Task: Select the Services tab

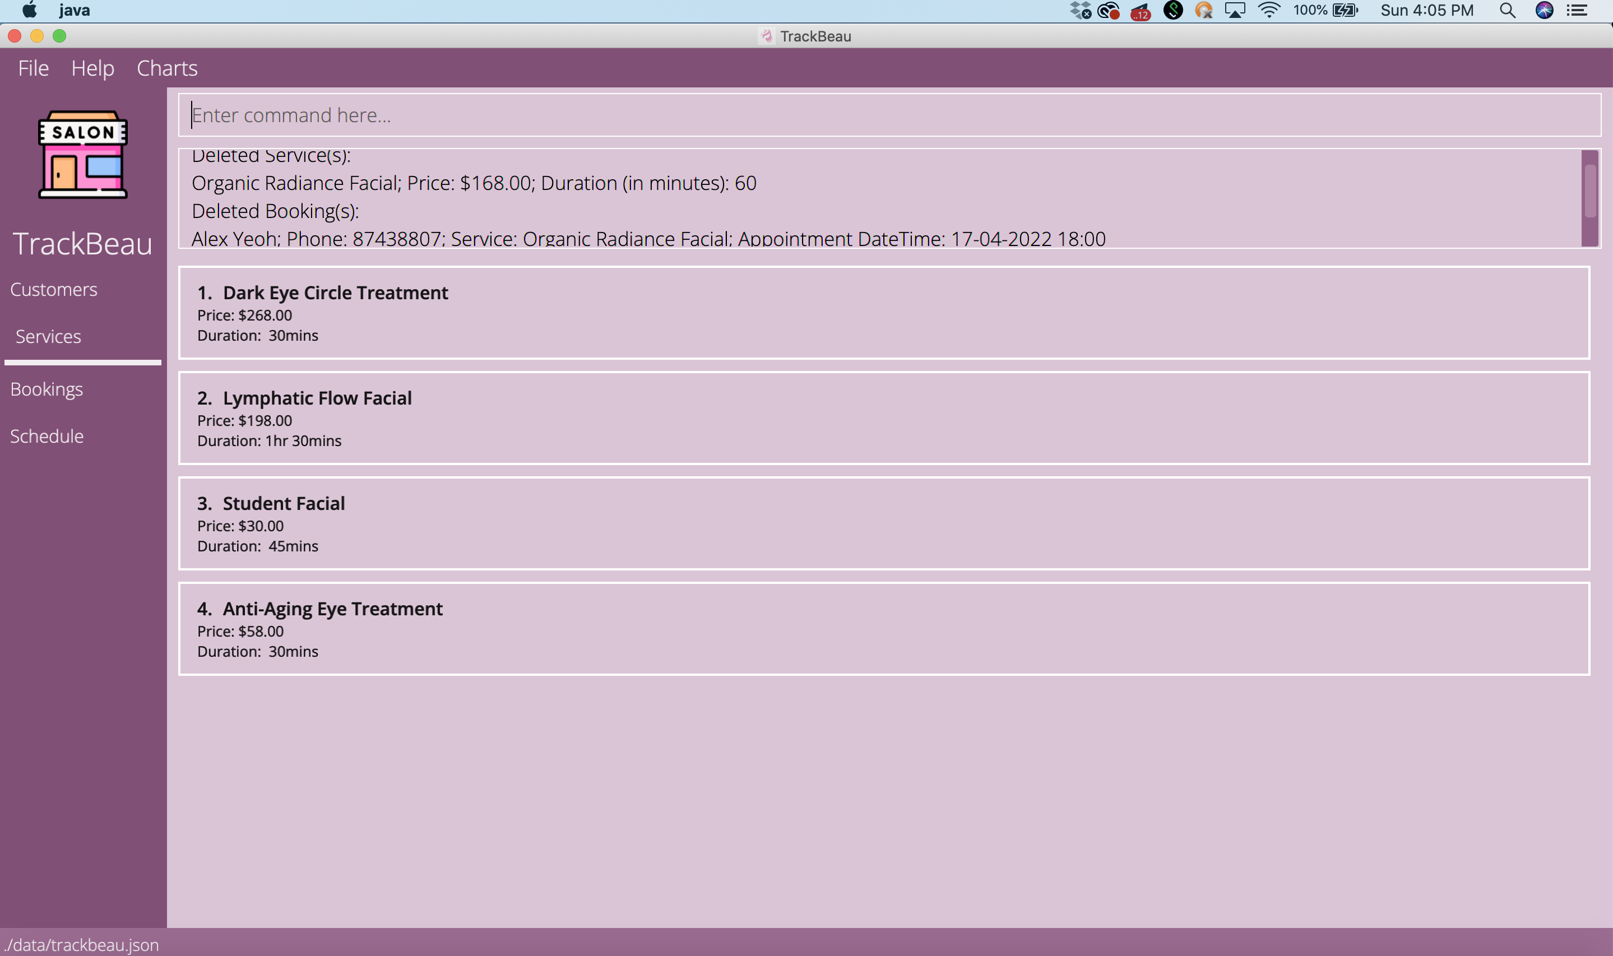Action: [x=48, y=336]
